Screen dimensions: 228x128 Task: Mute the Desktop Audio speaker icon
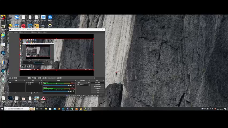pos(71,91)
